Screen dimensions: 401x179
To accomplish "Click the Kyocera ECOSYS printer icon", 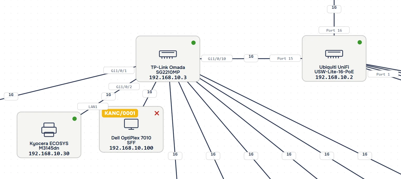I will [49, 130].
